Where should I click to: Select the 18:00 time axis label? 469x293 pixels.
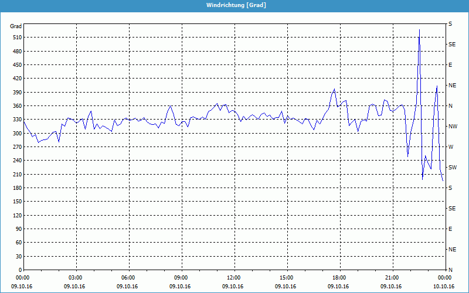(x=339, y=278)
